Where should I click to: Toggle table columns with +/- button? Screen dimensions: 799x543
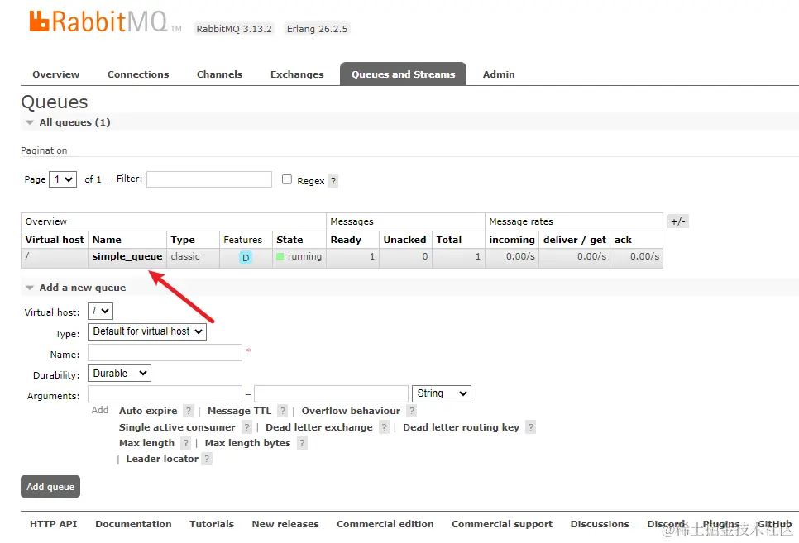[x=677, y=221]
